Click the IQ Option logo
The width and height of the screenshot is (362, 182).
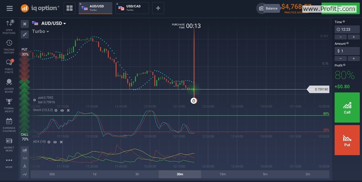pos(40,8)
